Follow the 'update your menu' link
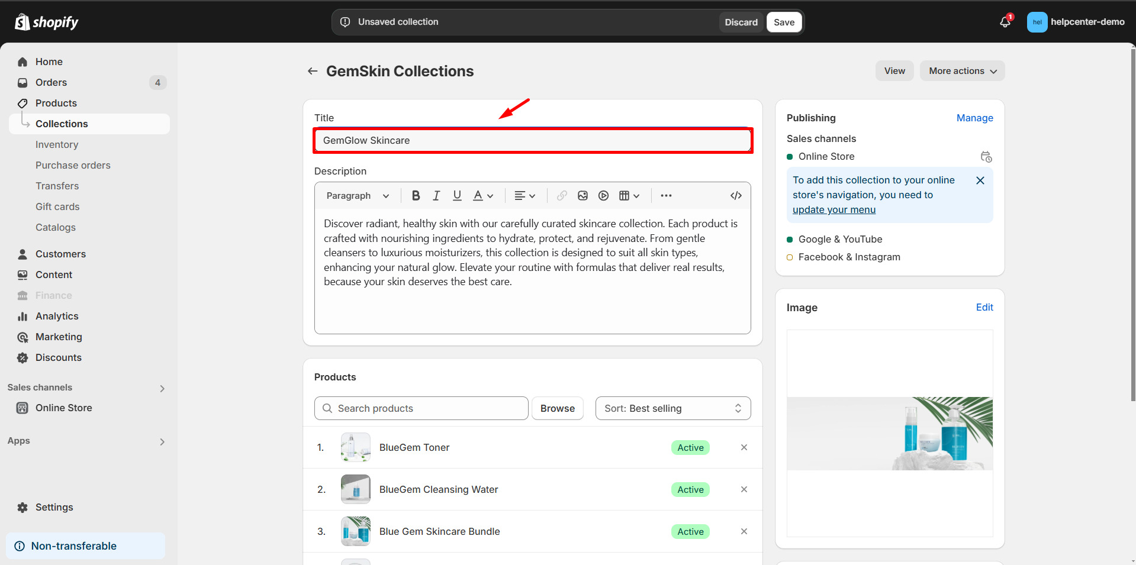The image size is (1136, 565). click(x=834, y=210)
